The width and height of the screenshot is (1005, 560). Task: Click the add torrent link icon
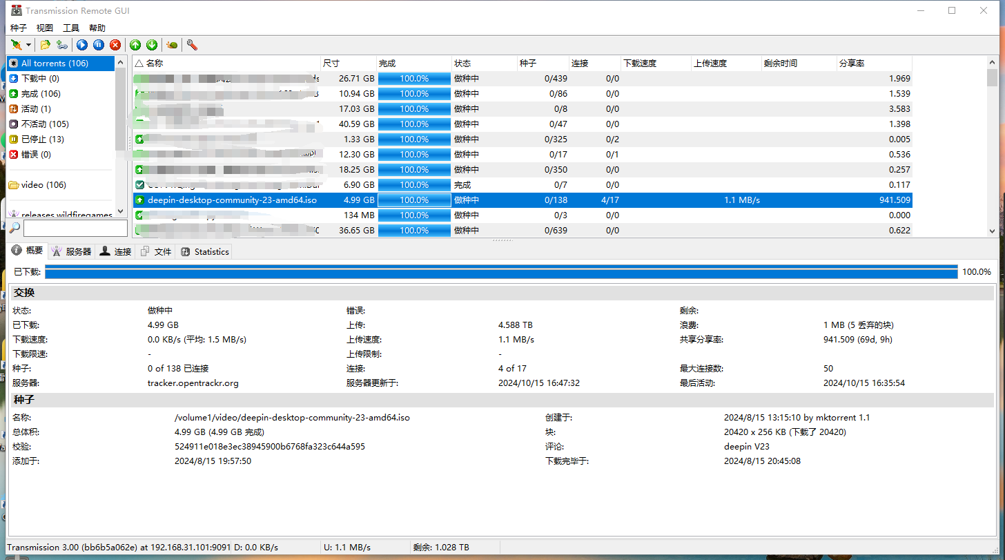point(62,45)
